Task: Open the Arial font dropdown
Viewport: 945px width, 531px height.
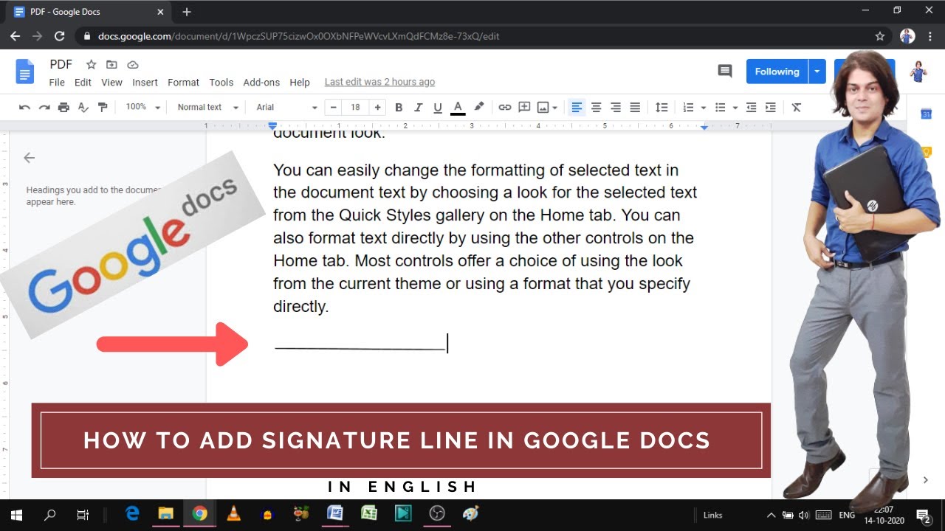Action: (286, 108)
